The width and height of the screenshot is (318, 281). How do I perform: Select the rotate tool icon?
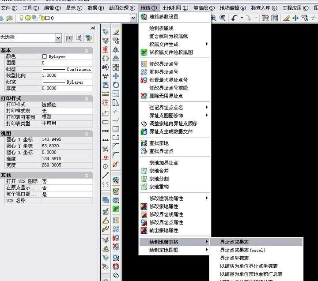pos(116,85)
